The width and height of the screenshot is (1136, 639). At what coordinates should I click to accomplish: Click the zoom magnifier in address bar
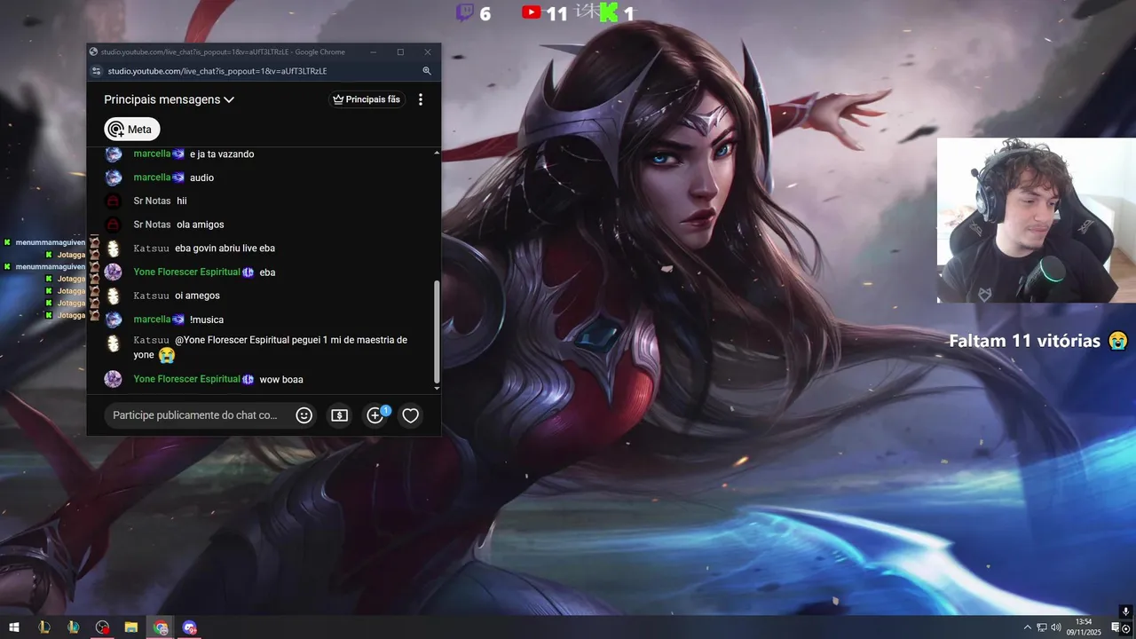pyautogui.click(x=427, y=71)
